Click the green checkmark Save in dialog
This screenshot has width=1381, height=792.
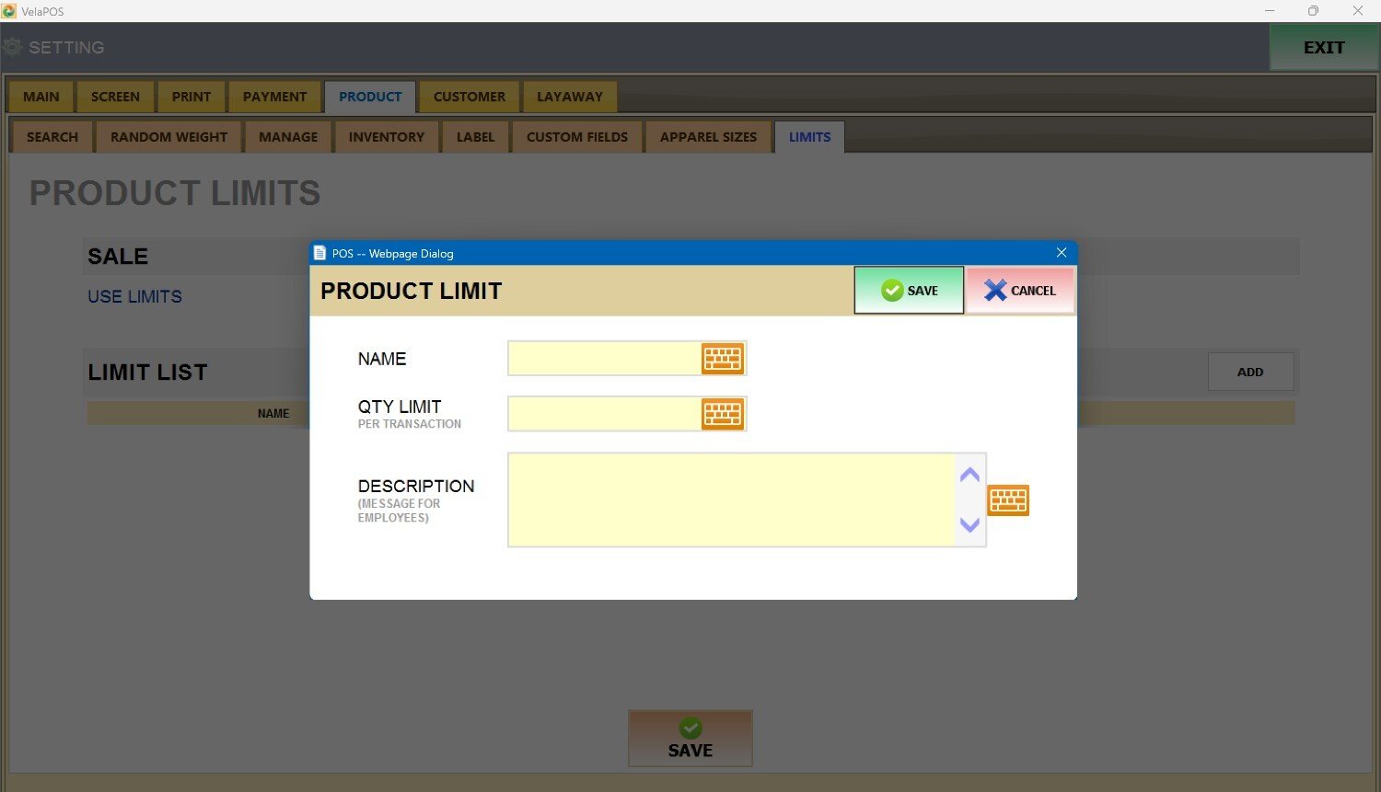(909, 291)
